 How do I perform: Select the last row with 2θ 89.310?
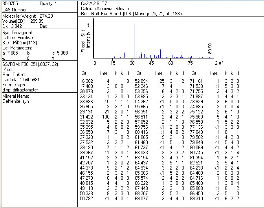(214, 199)
